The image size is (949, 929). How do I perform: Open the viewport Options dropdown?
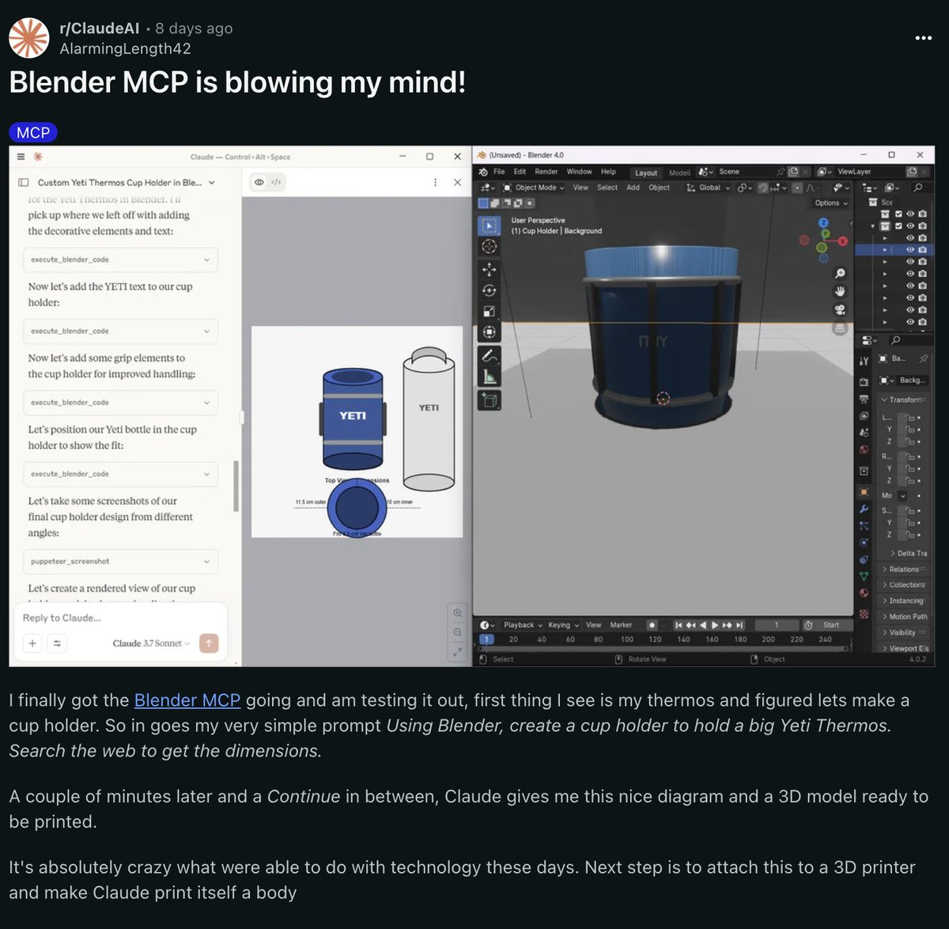tap(831, 203)
